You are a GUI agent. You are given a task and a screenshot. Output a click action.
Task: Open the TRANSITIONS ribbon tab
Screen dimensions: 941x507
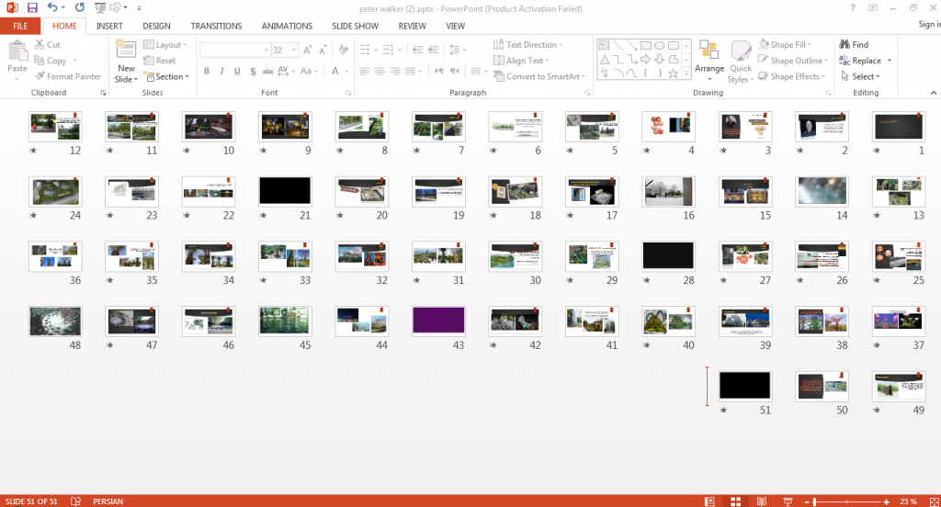216,26
